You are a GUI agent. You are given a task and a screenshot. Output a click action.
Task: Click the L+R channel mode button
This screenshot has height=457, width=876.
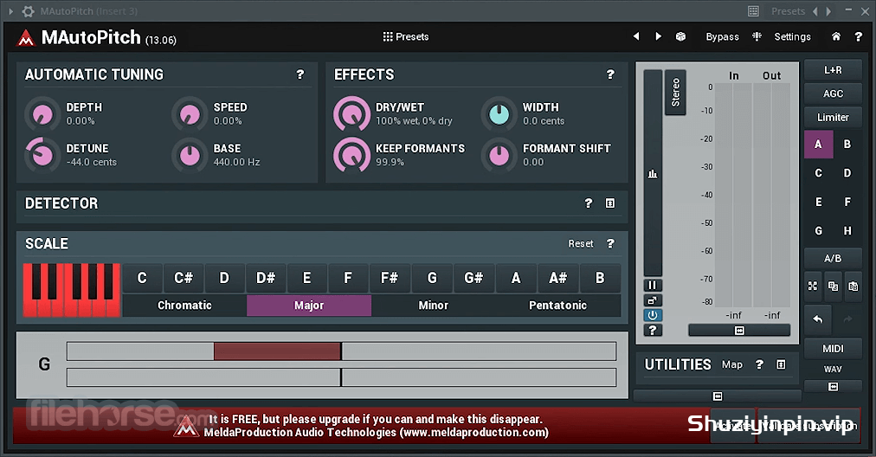(833, 70)
